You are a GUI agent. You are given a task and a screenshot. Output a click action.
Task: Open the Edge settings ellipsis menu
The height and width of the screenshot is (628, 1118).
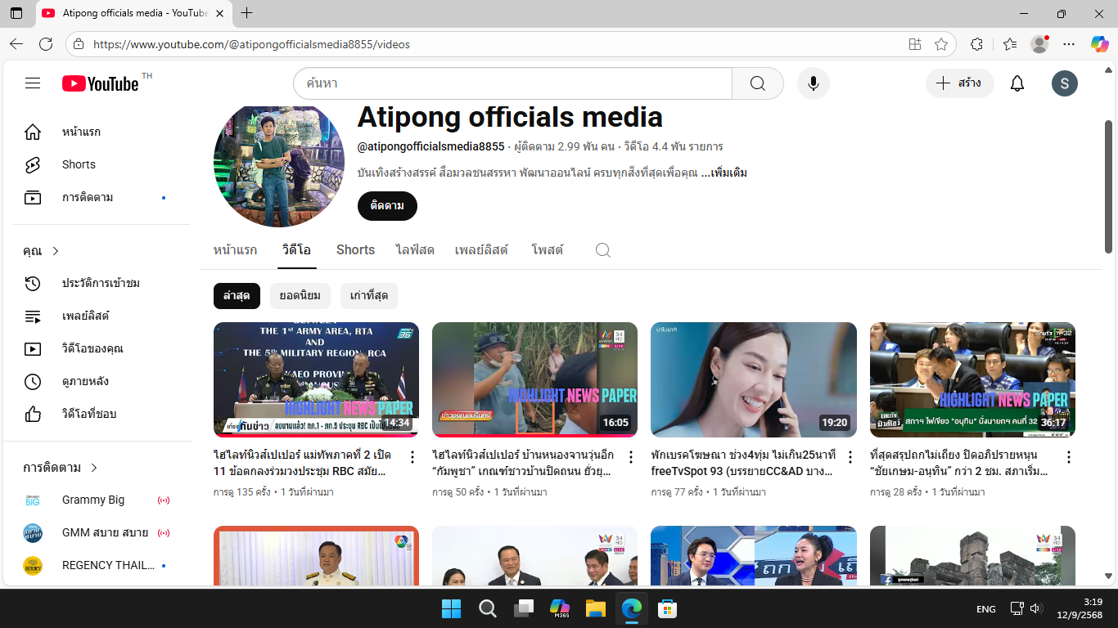click(x=1069, y=44)
